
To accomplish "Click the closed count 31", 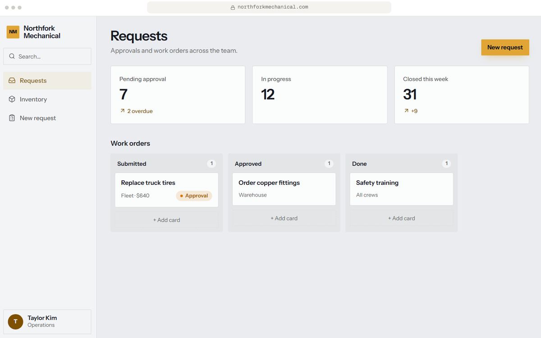I will [x=410, y=94].
